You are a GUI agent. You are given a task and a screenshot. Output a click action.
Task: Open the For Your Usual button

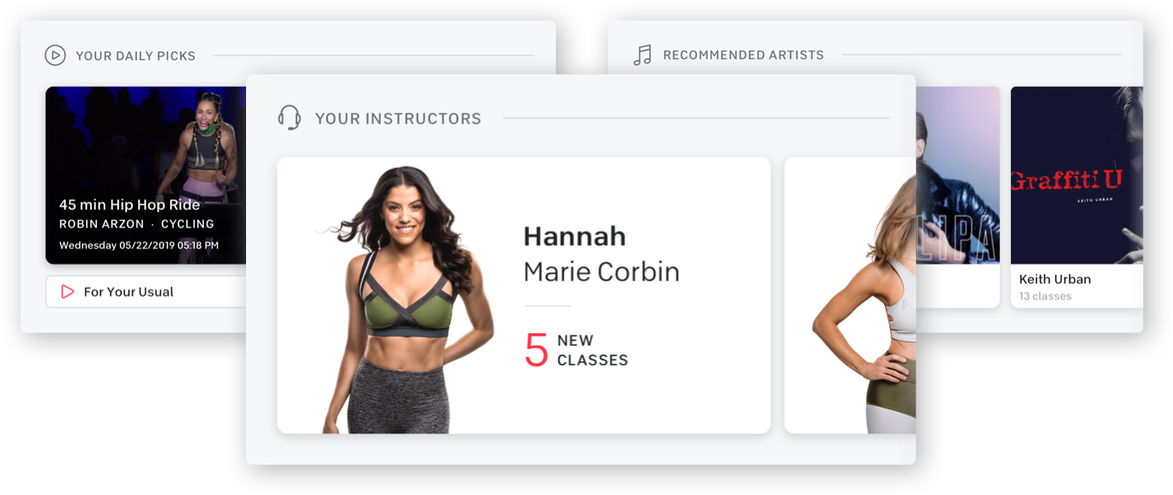pos(146,292)
